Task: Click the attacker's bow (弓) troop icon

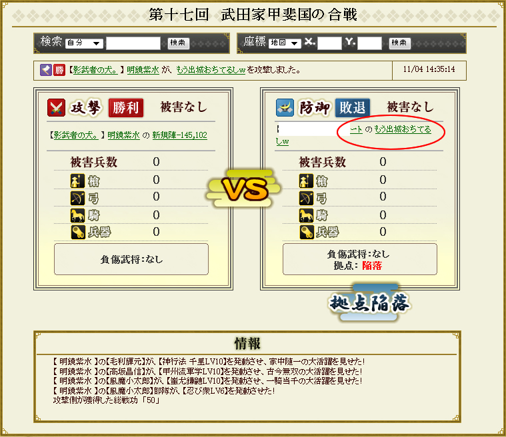Action: pos(77,198)
